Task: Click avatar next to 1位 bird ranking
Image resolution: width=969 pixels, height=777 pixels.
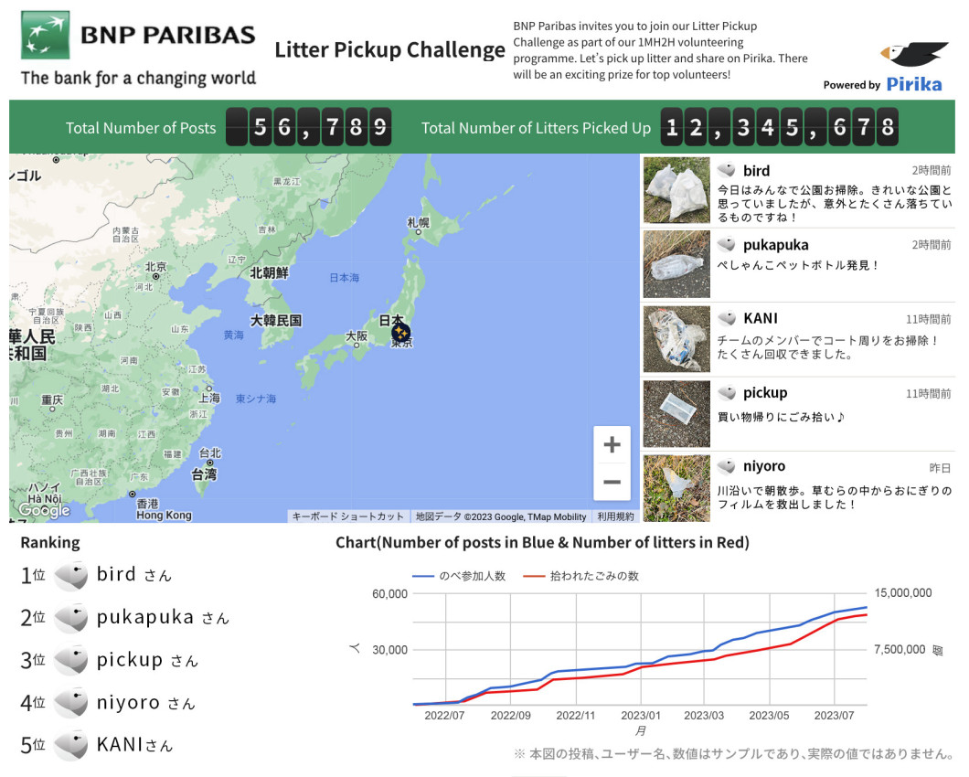Action: pos(71,576)
